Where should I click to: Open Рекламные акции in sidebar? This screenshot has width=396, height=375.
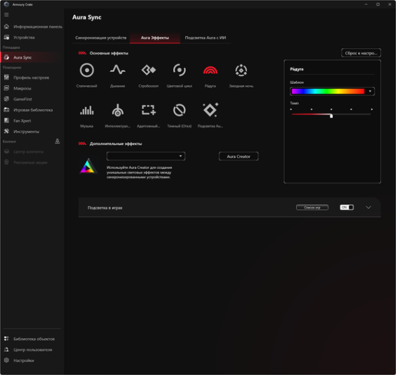pyautogui.click(x=32, y=162)
